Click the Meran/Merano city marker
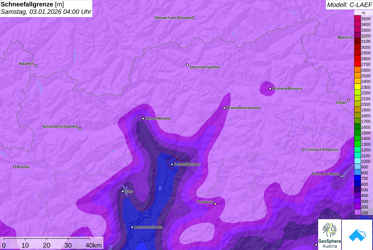The height and width of the screenshot is (250, 373). click(143, 119)
